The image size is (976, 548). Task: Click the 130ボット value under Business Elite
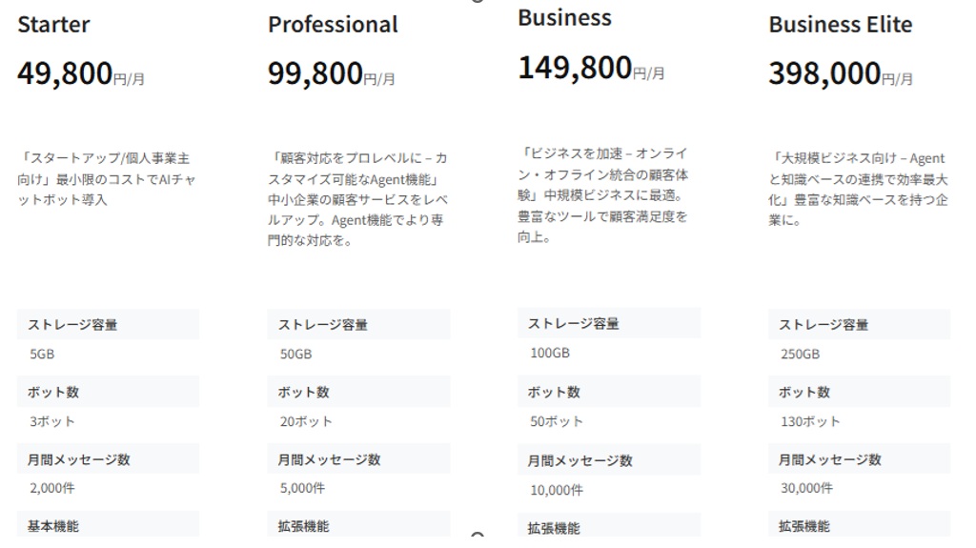point(810,421)
